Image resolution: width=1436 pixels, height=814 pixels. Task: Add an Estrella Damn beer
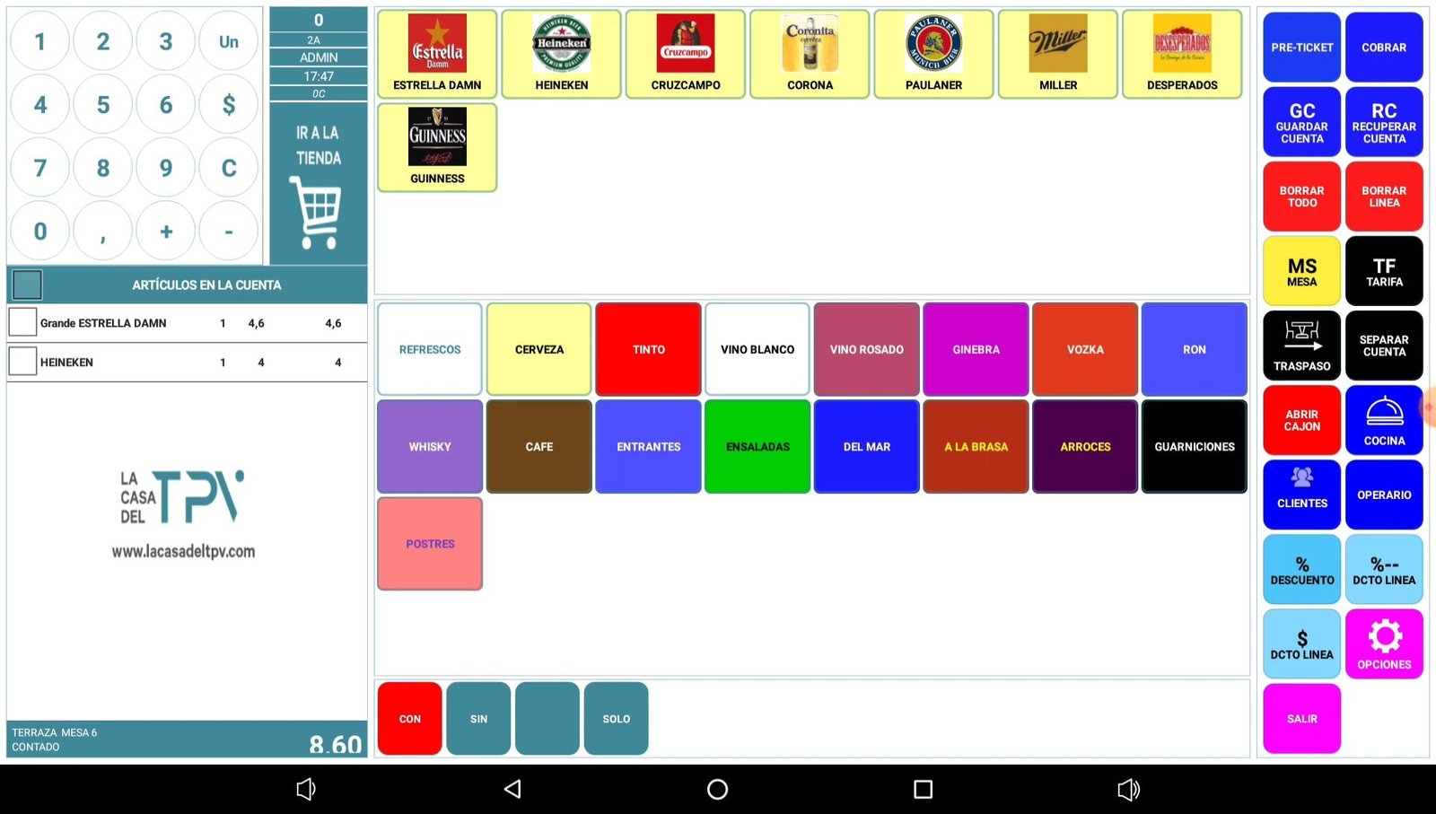[437, 54]
